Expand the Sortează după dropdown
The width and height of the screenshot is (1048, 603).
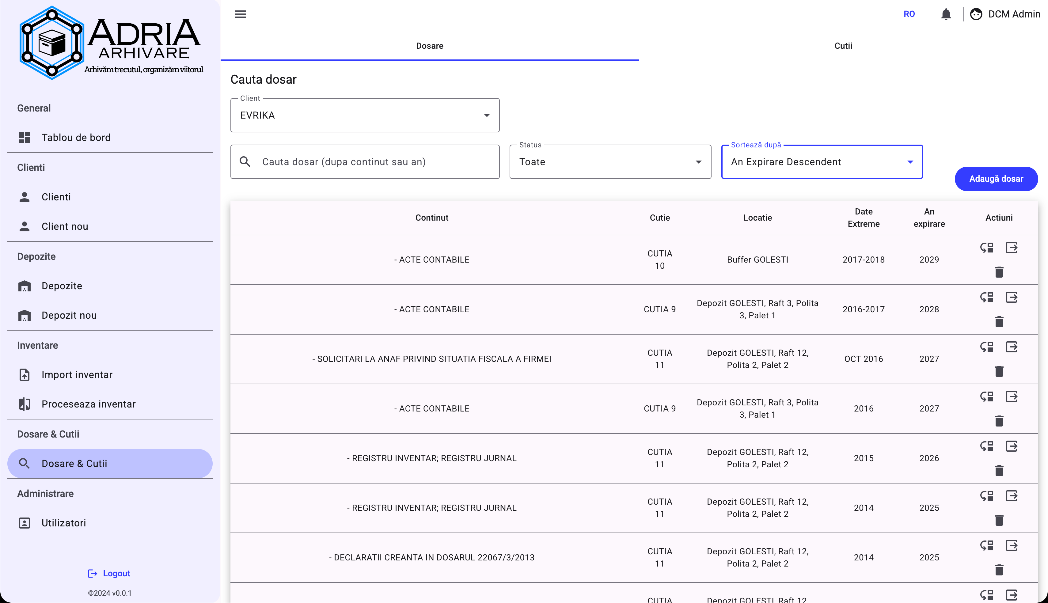[x=822, y=162]
